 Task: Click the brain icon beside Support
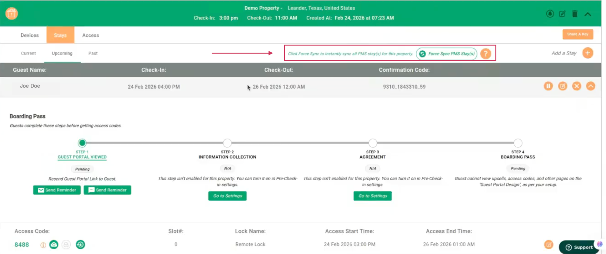point(600,244)
